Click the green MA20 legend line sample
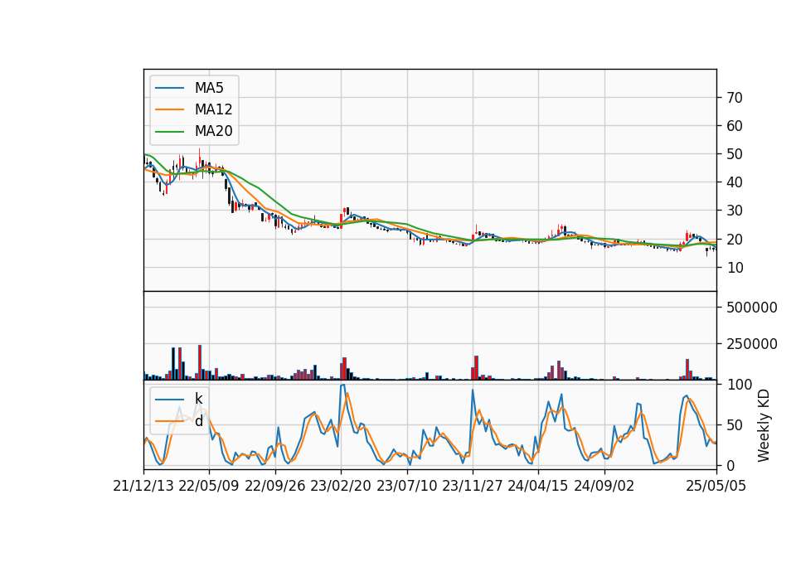This screenshot has height=572, width=796. (169, 132)
